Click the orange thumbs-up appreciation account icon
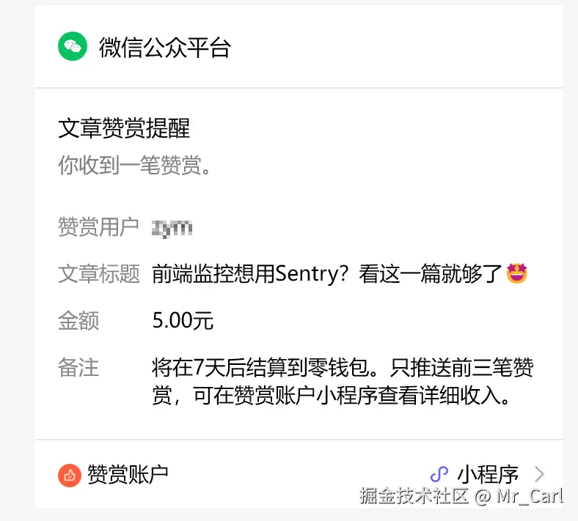Screen dimensions: 578x521 coord(69,475)
